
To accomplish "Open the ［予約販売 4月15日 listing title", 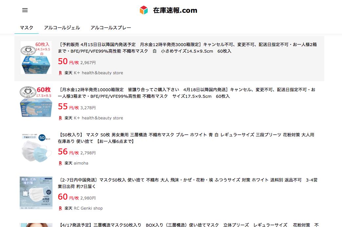I will pos(187,48).
